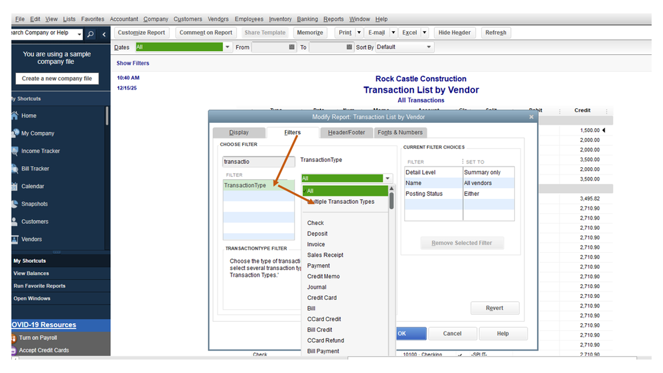Choose Deposit in transaction type list
663x373 pixels.
click(317, 234)
